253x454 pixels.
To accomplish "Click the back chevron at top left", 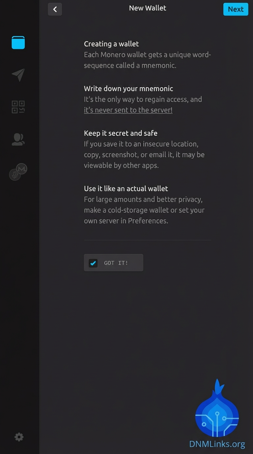I will point(55,9).
